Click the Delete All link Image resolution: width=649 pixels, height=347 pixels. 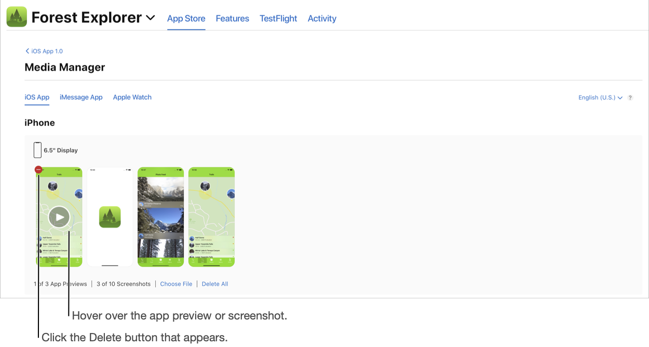pos(215,284)
